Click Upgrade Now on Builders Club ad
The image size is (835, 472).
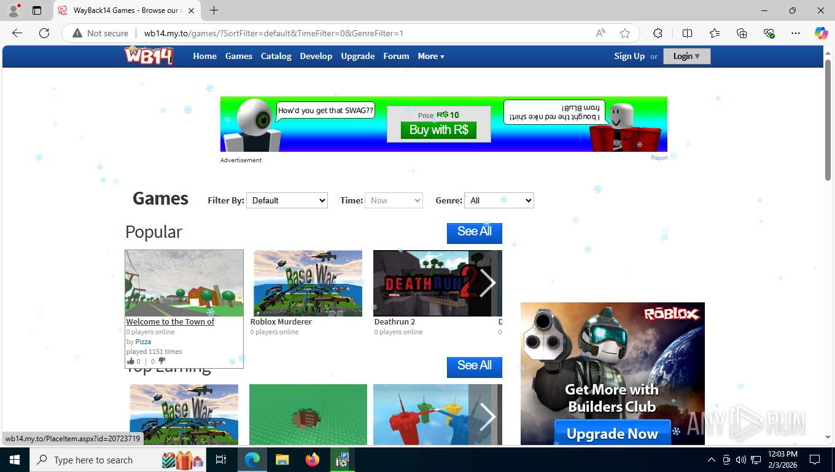coord(612,433)
